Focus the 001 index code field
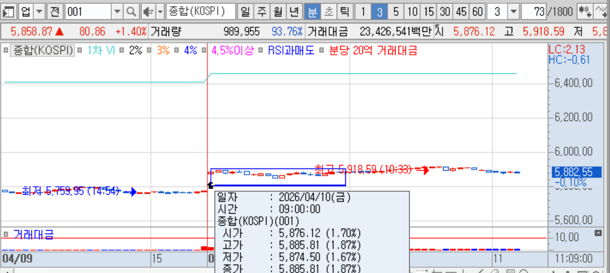 click(88, 12)
